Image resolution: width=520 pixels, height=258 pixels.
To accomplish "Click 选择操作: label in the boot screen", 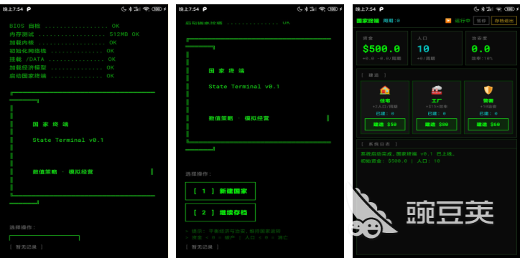I will [22, 227].
